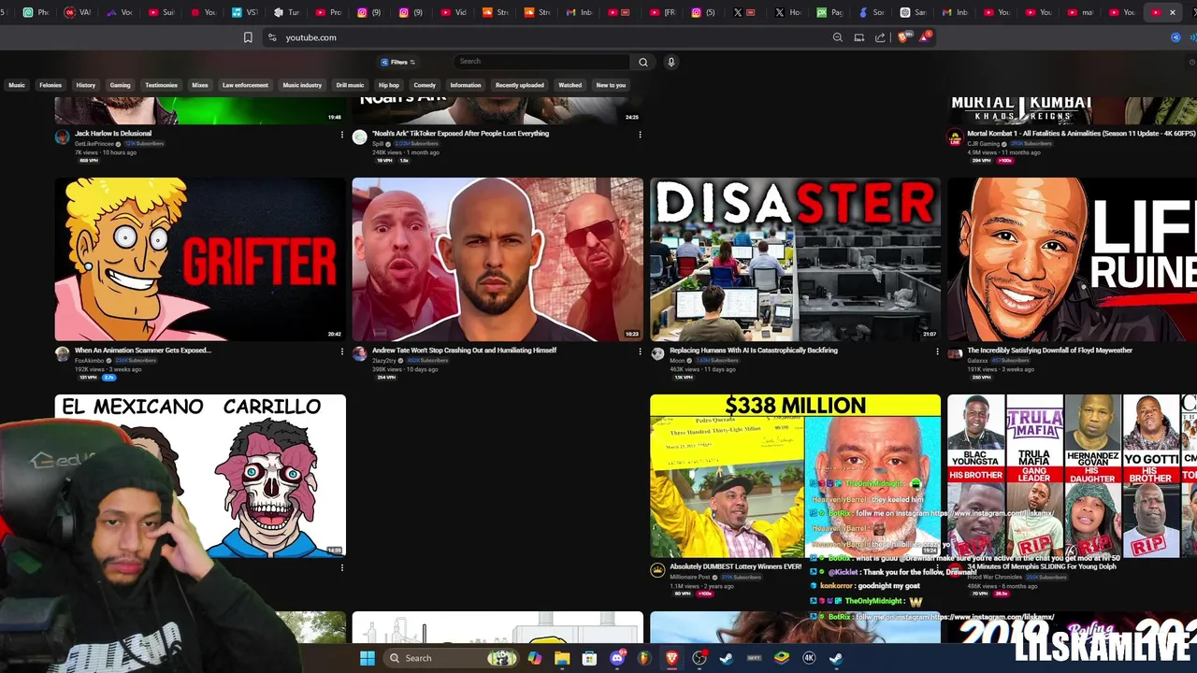The height and width of the screenshot is (673, 1197).
Task: Select the Comedy chip
Action: click(x=425, y=85)
